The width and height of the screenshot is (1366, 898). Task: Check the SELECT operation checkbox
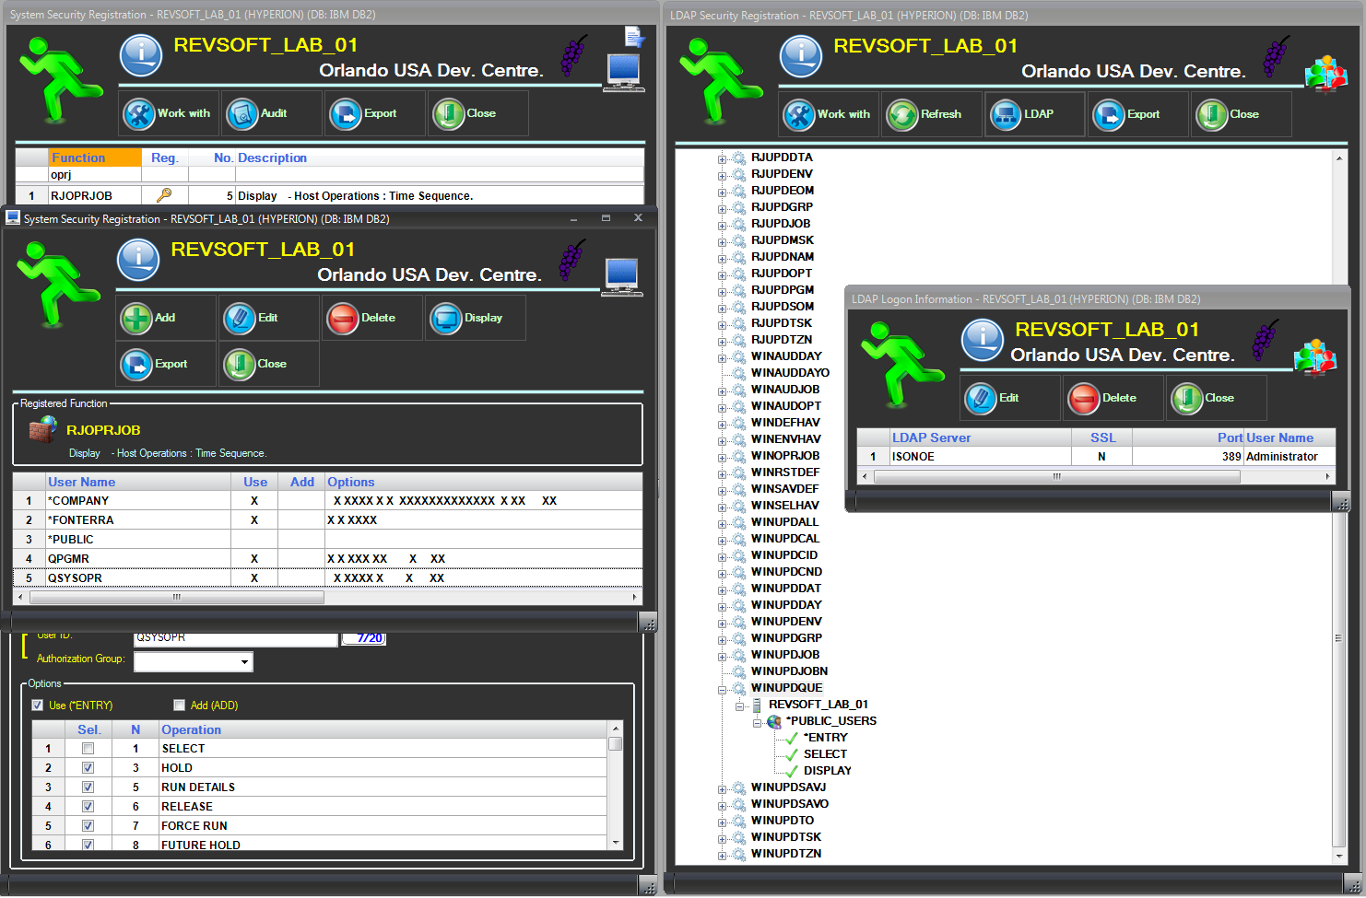tap(88, 749)
